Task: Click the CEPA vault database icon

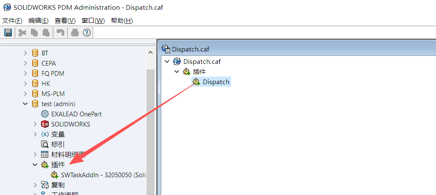Action: [35, 63]
